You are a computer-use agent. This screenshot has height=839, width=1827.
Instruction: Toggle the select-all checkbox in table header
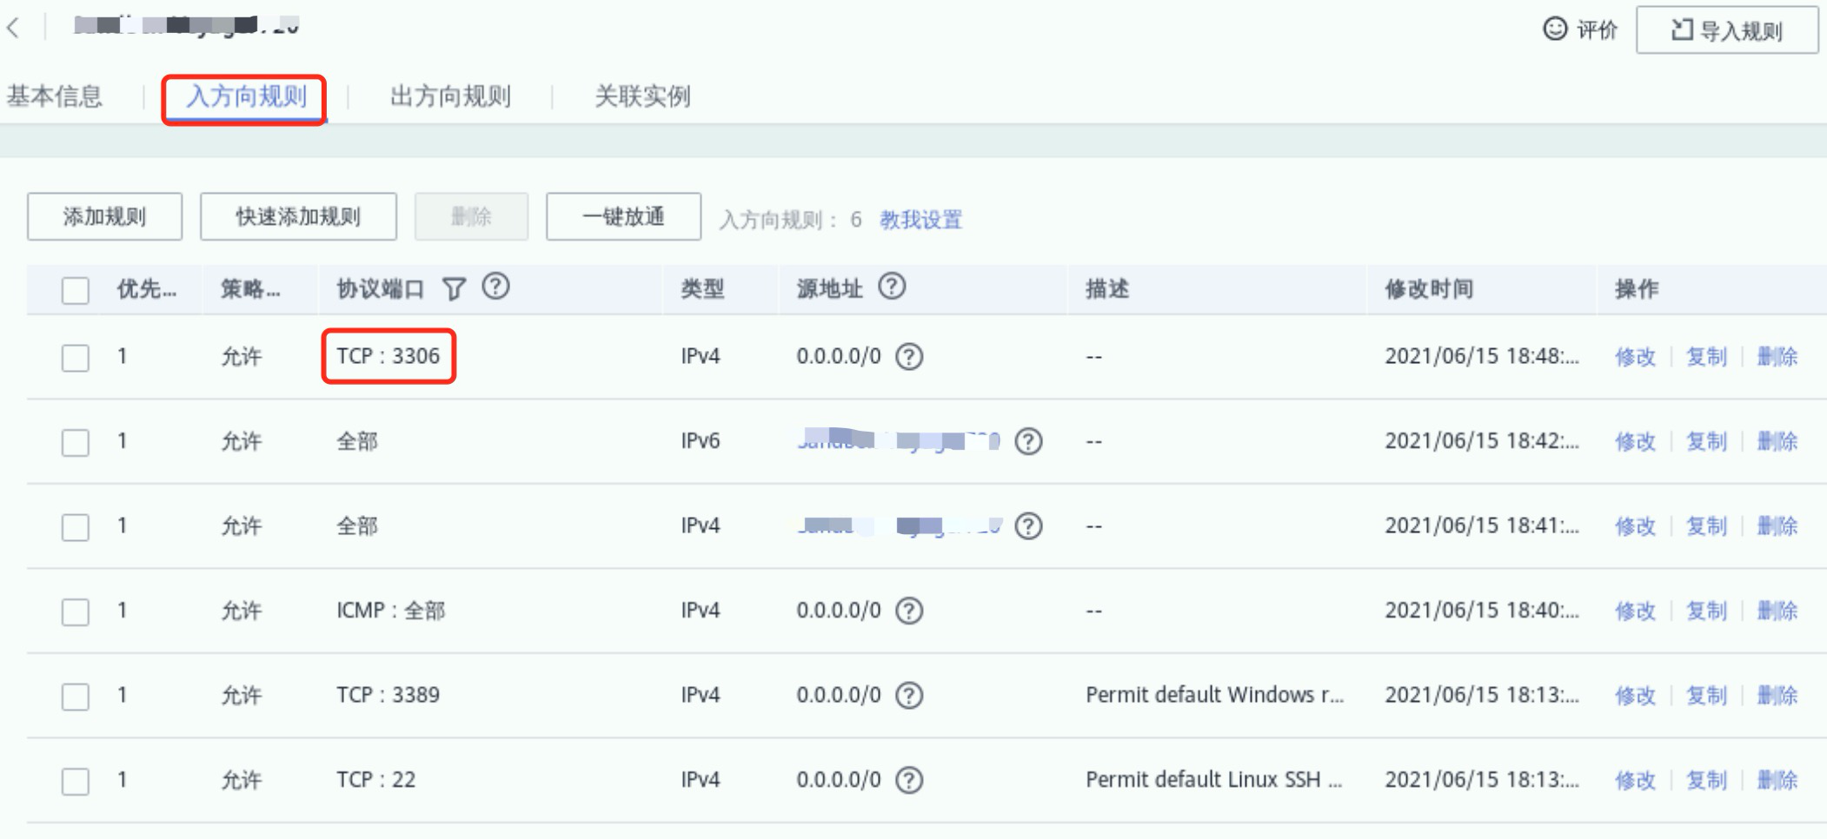coord(76,290)
